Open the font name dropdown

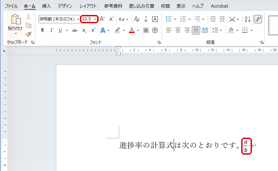[78, 19]
